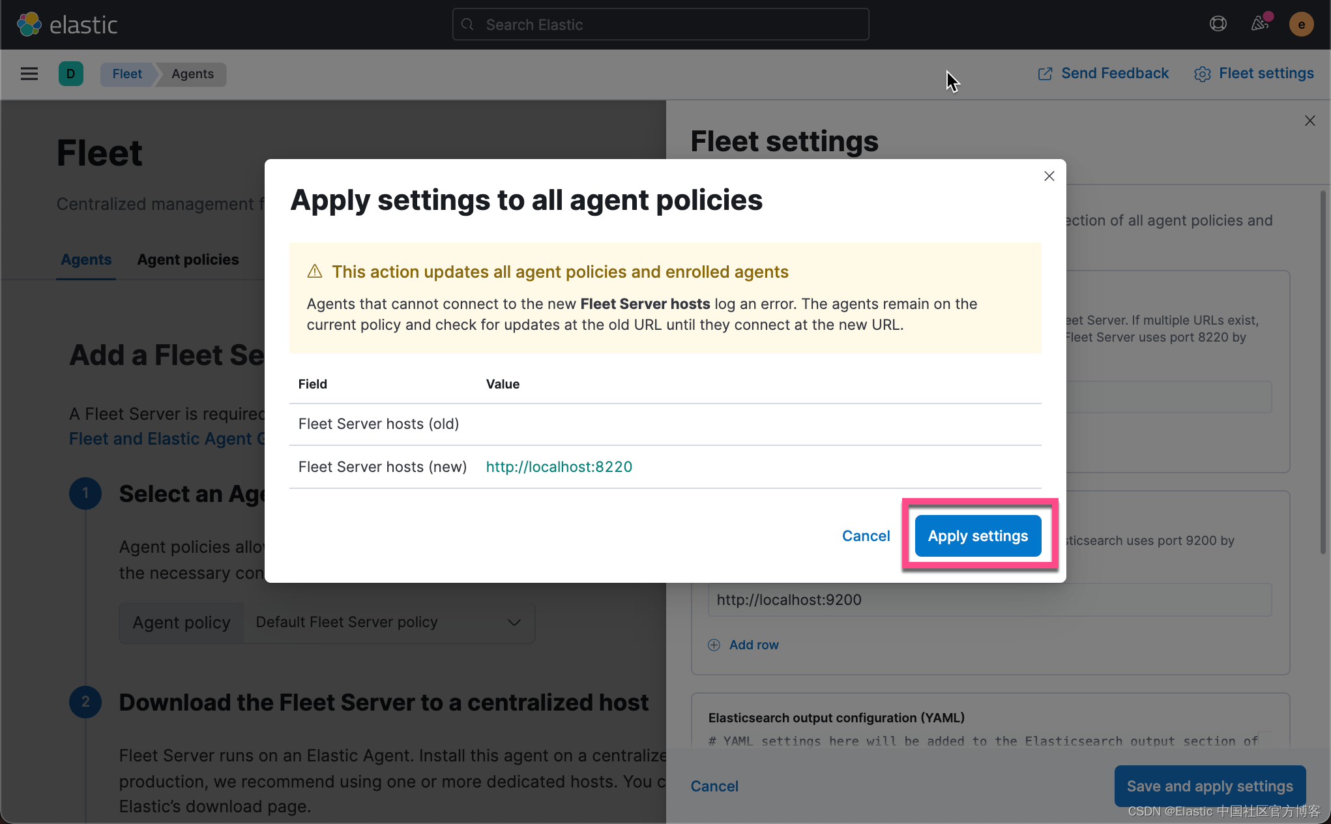The height and width of the screenshot is (824, 1331).
Task: Open the help menu icon
Action: pyautogui.click(x=1218, y=24)
